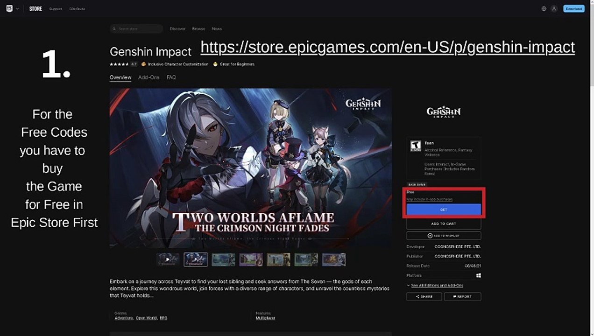Viewport: 594px width, 336px height.
Task: Switch to the FAQ tab
Action: point(171,77)
